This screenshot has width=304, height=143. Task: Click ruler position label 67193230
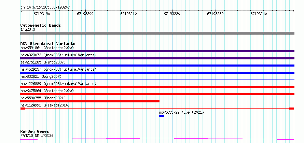click(216, 14)
